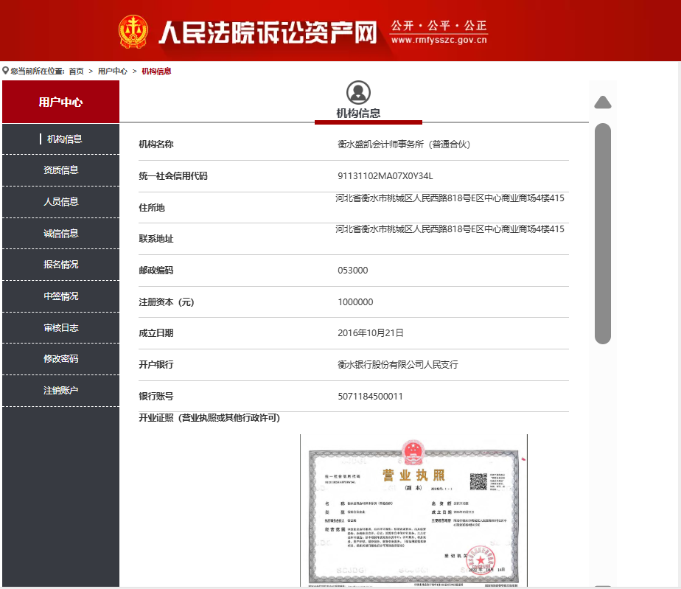Open 资质信息 in the sidebar menu

(60, 170)
